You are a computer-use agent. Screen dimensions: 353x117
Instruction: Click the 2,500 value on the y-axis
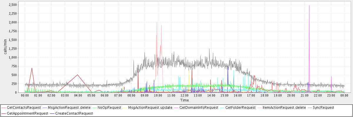(13, 5)
